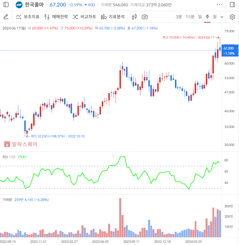Click the 알파스퀘어 logo link
This screenshot has height=245, width=239.
(x=21, y=144)
